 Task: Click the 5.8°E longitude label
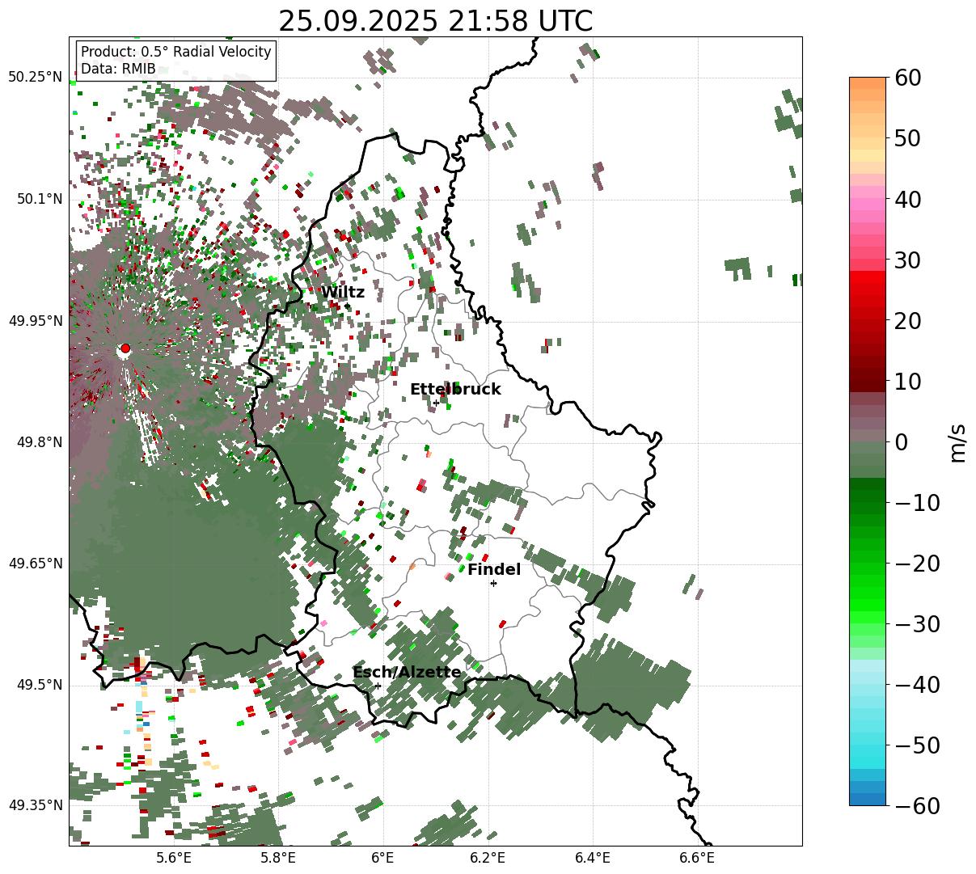click(278, 858)
